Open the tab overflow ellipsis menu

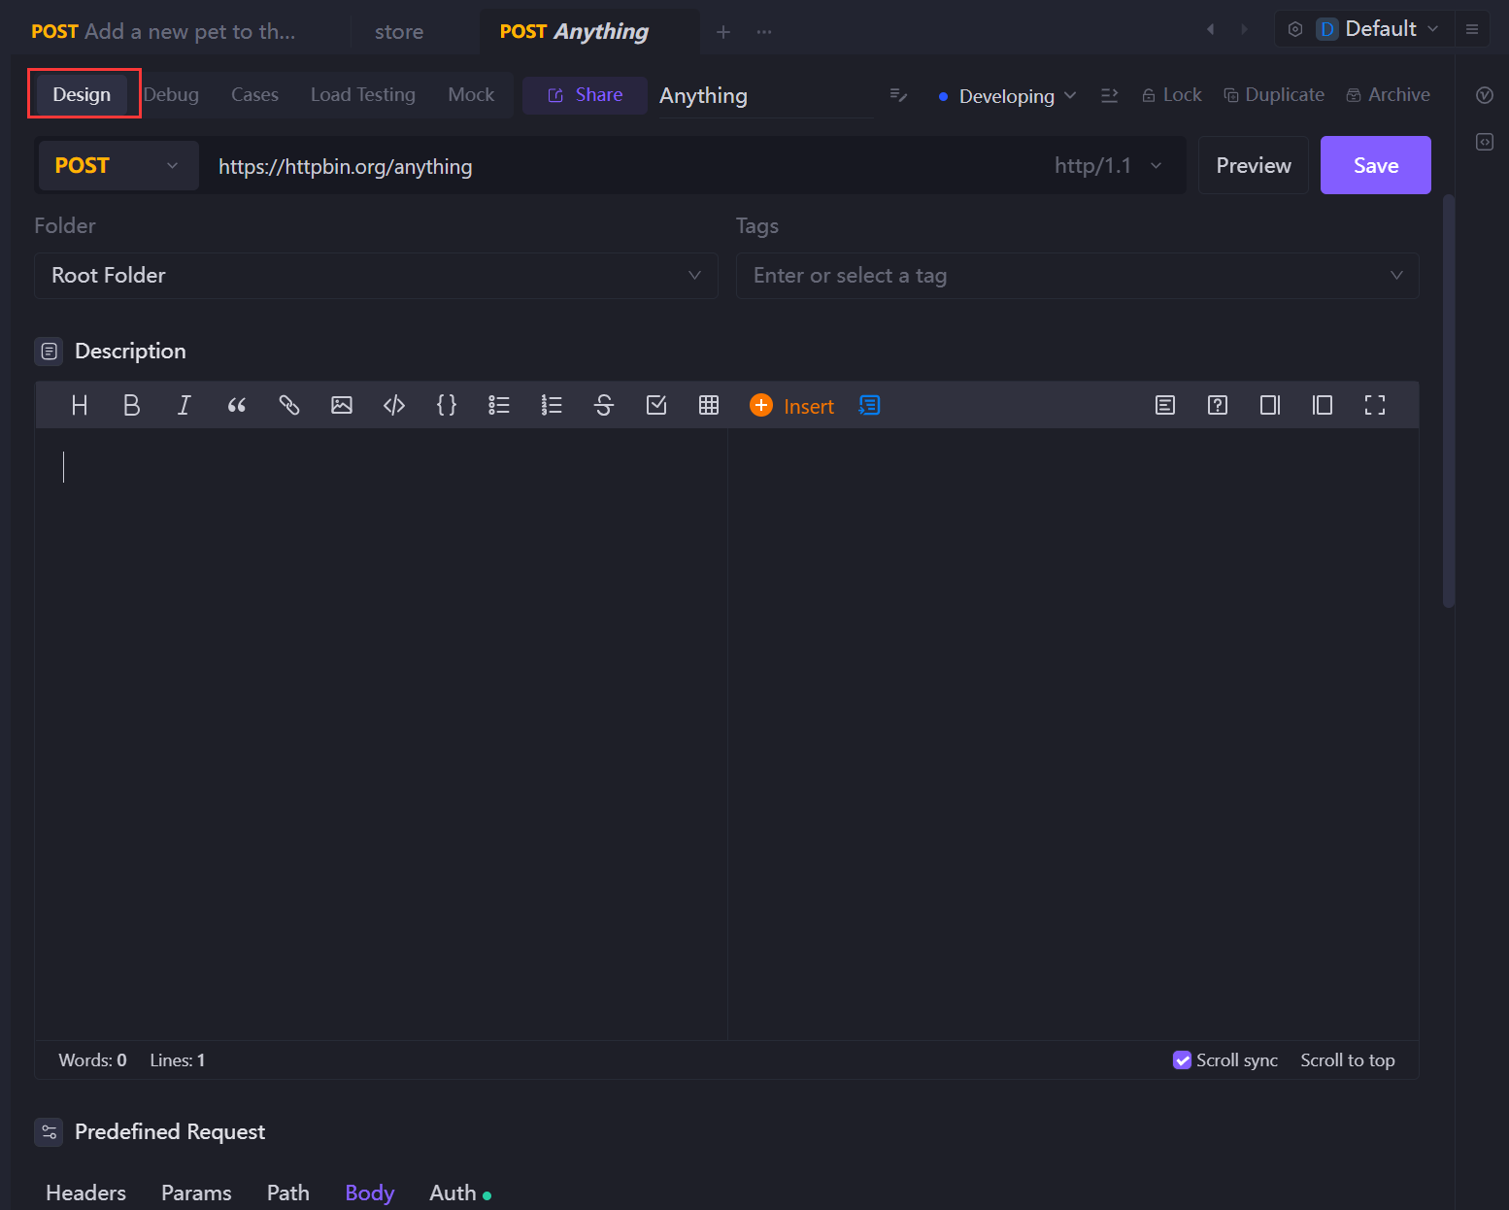click(764, 32)
